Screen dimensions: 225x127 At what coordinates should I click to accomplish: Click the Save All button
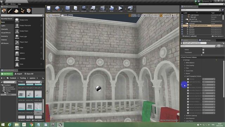[29, 74]
